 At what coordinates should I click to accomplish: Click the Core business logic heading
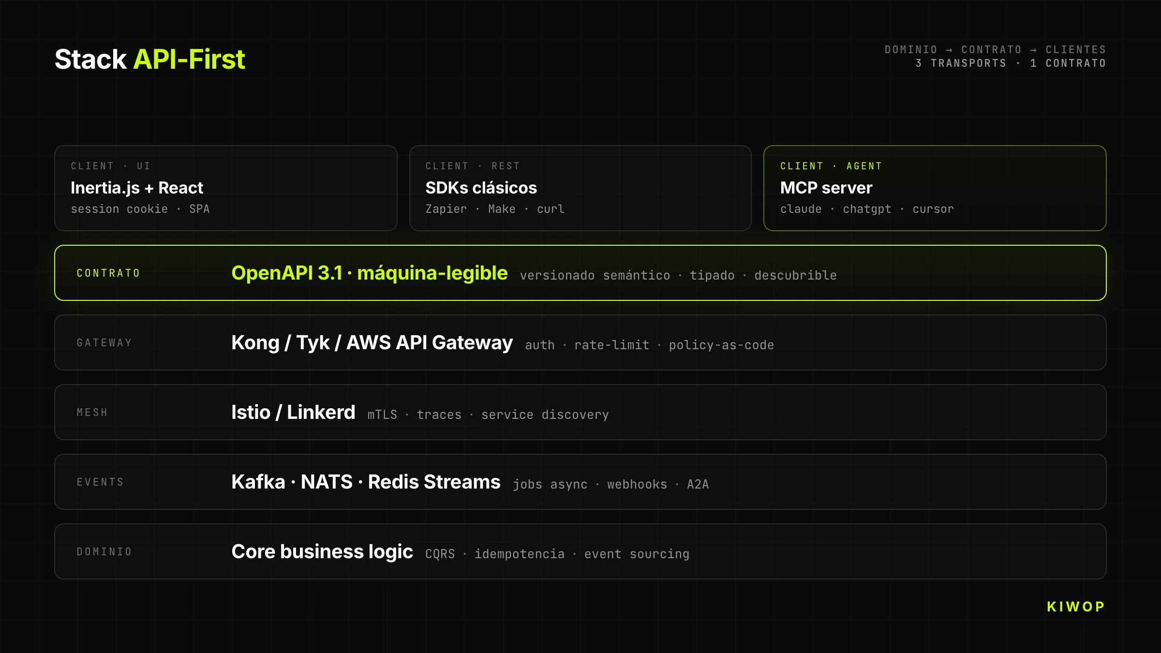(322, 552)
